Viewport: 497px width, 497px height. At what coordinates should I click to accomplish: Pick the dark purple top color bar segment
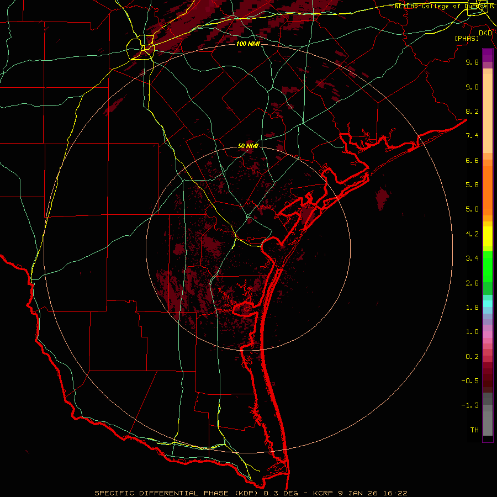coord(488,55)
